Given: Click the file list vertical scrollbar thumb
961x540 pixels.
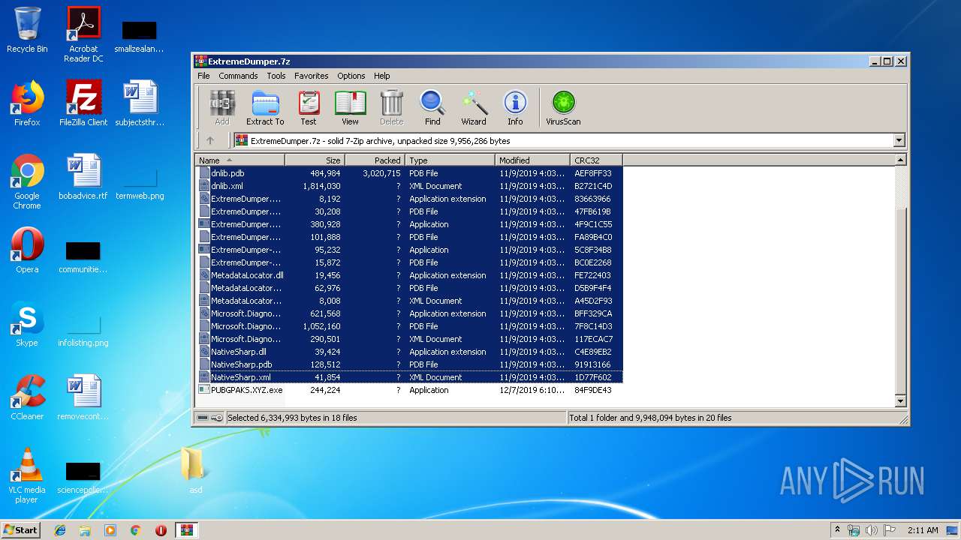Looking at the screenshot, I should [901, 300].
